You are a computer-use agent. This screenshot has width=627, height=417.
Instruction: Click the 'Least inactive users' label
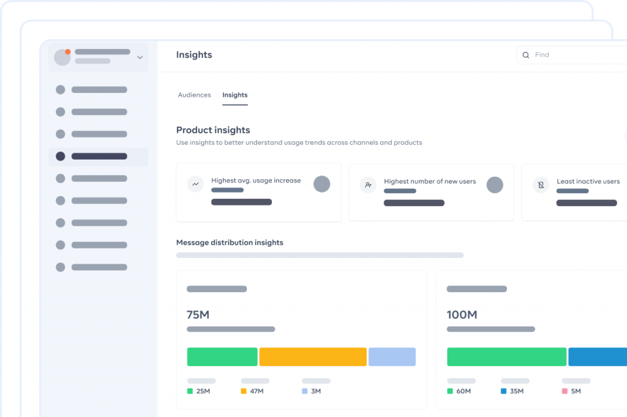(588, 182)
